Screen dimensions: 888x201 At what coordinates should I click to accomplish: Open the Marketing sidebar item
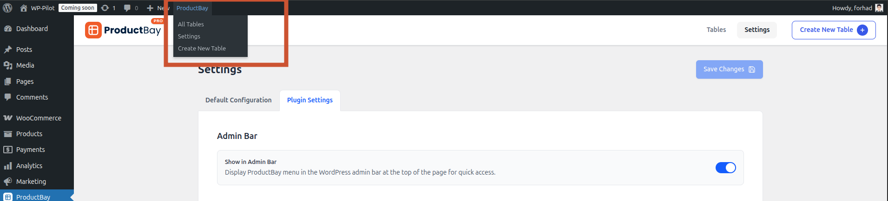31,182
